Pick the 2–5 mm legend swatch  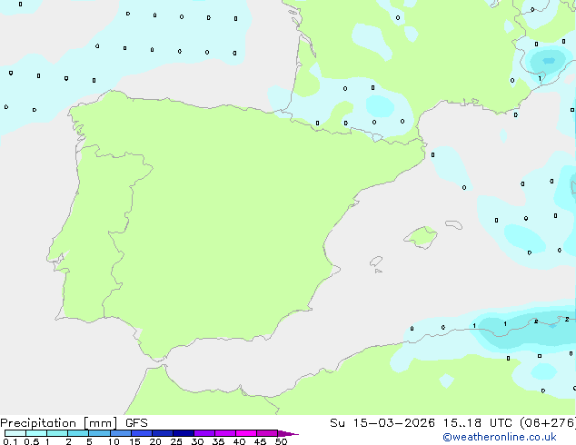78,433
